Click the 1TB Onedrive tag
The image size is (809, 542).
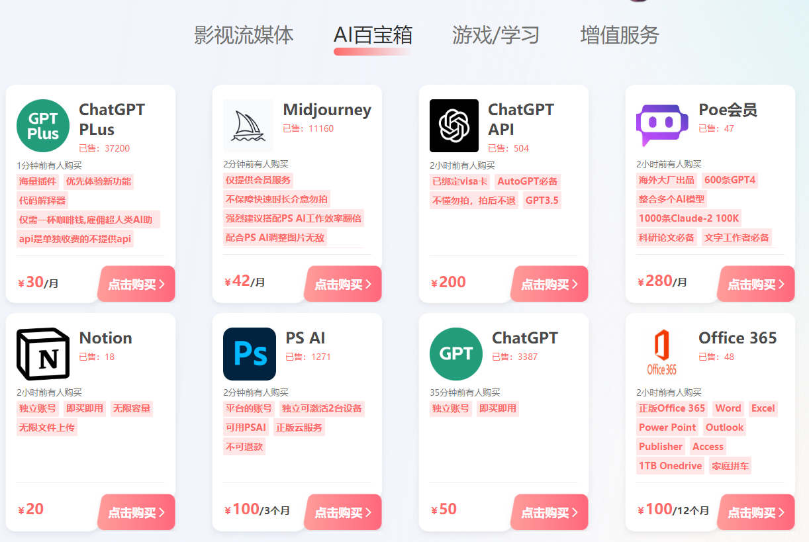(671, 466)
